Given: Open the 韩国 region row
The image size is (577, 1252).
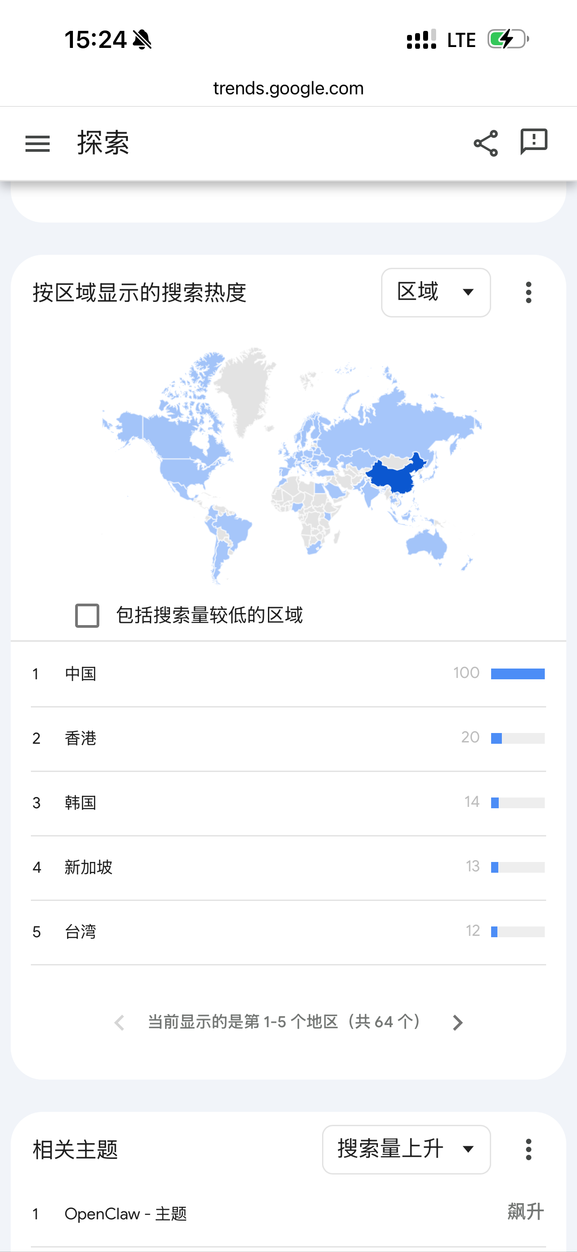Looking at the screenshot, I should click(81, 803).
